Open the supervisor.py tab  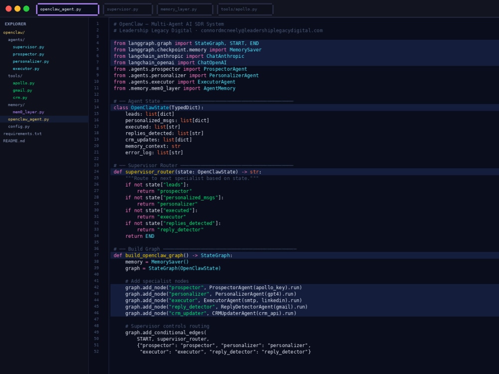point(128,9)
